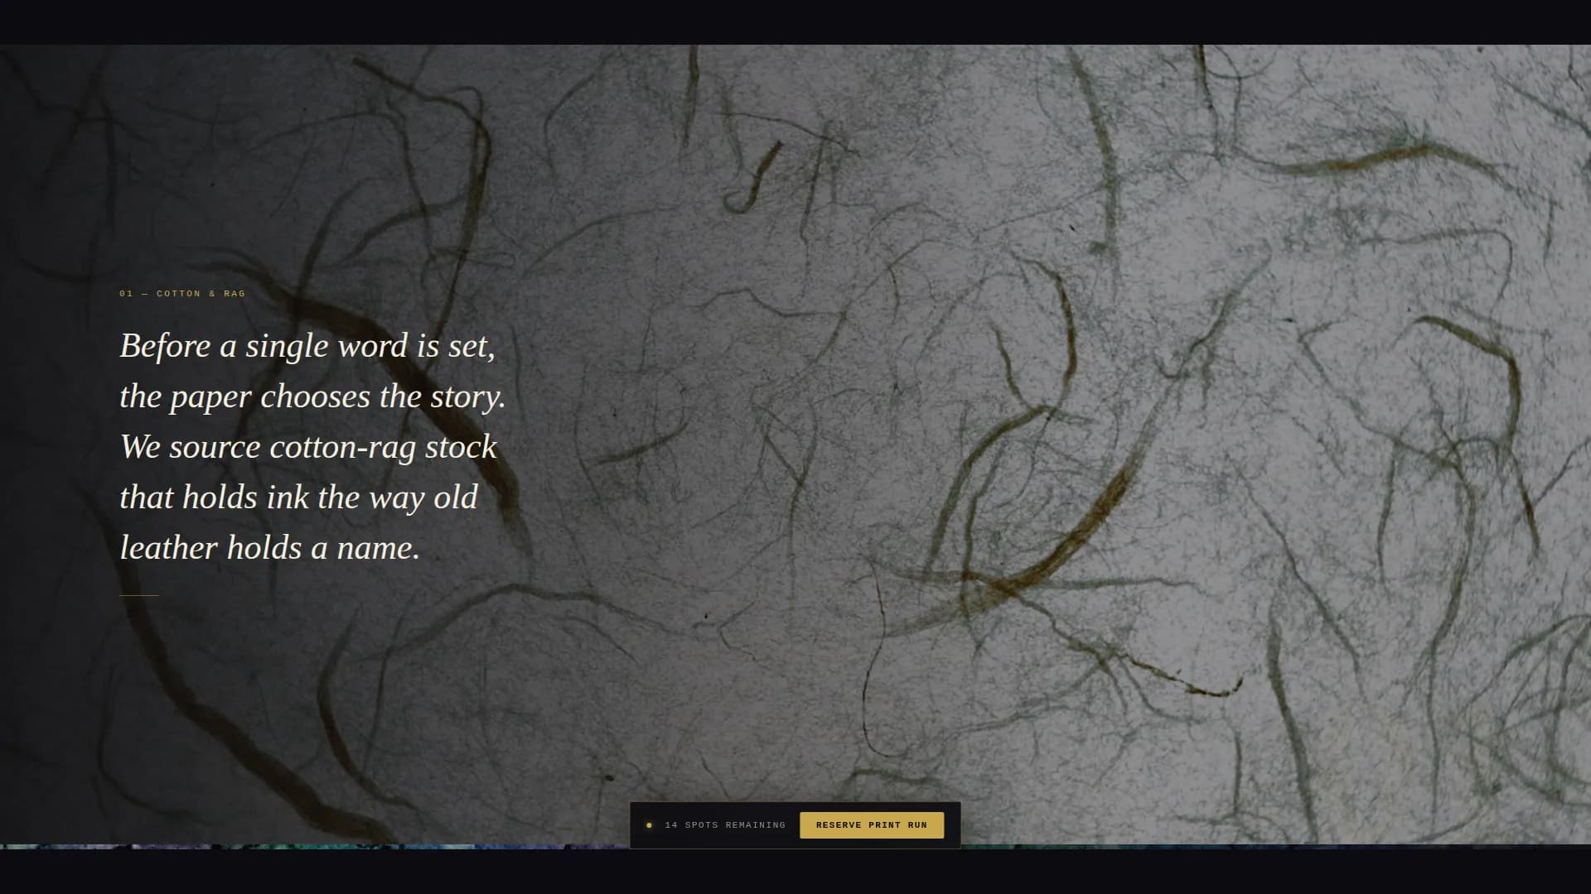Click the short gold divider under the quote
The width and height of the screenshot is (1591, 894).
[139, 595]
